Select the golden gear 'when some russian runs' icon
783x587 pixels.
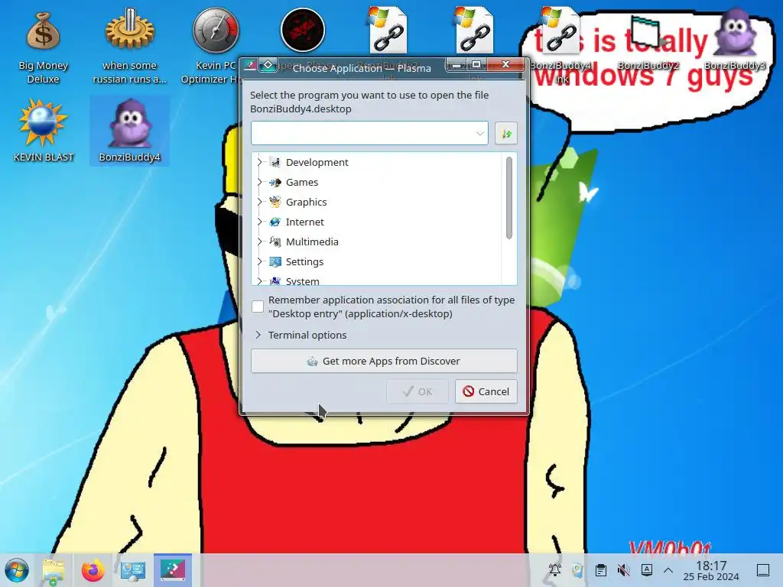tap(130, 31)
